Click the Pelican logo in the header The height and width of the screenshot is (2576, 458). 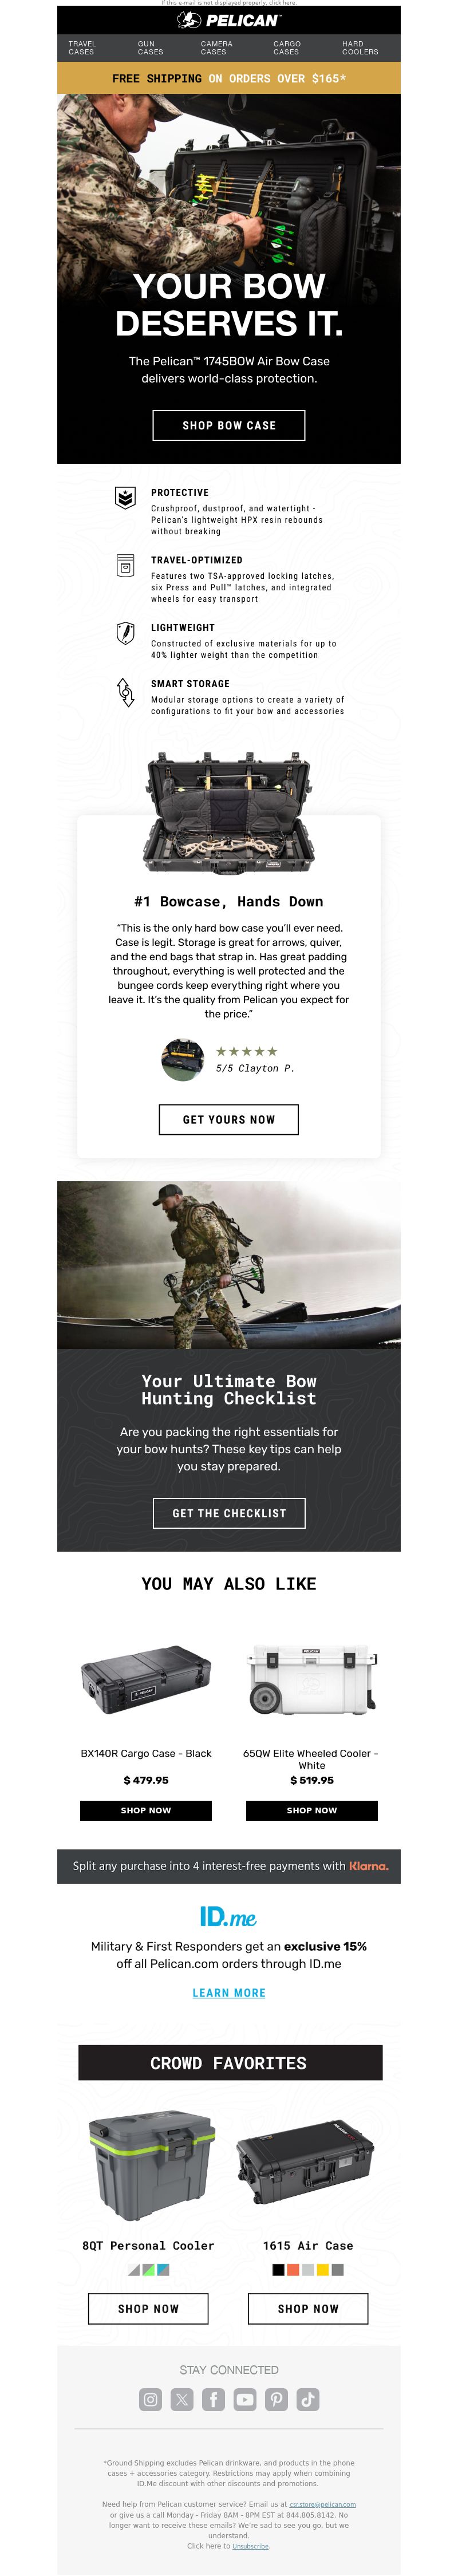coord(229,20)
